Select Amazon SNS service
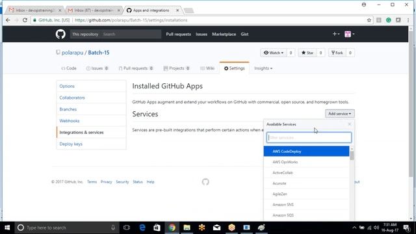The image size is (416, 234). pos(306,205)
